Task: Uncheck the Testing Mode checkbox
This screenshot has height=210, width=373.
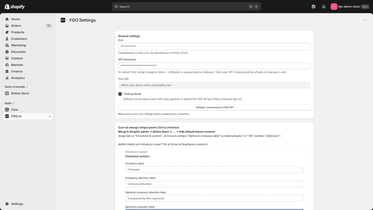Action: coord(120,94)
